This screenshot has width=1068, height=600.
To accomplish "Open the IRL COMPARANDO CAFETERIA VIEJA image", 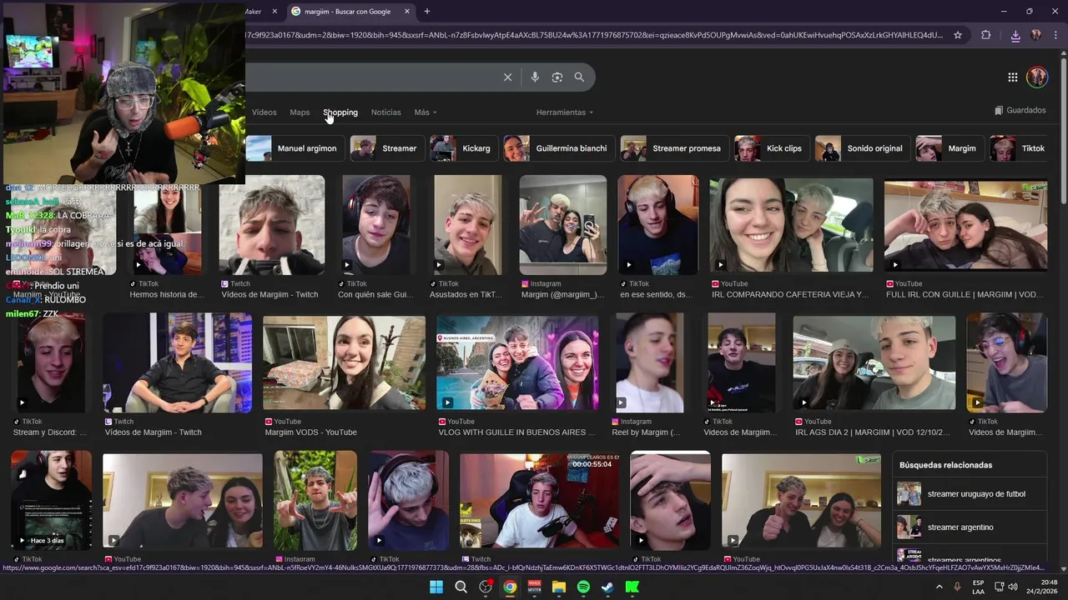I will point(791,223).
